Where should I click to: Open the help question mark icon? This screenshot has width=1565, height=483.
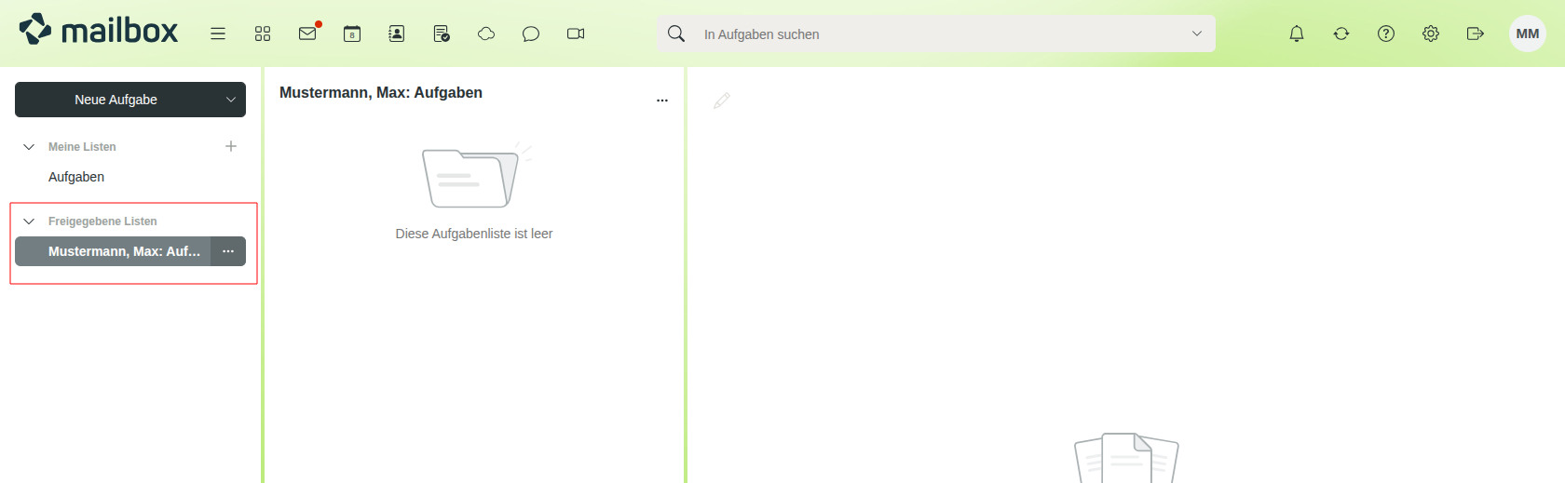pyautogui.click(x=1386, y=34)
